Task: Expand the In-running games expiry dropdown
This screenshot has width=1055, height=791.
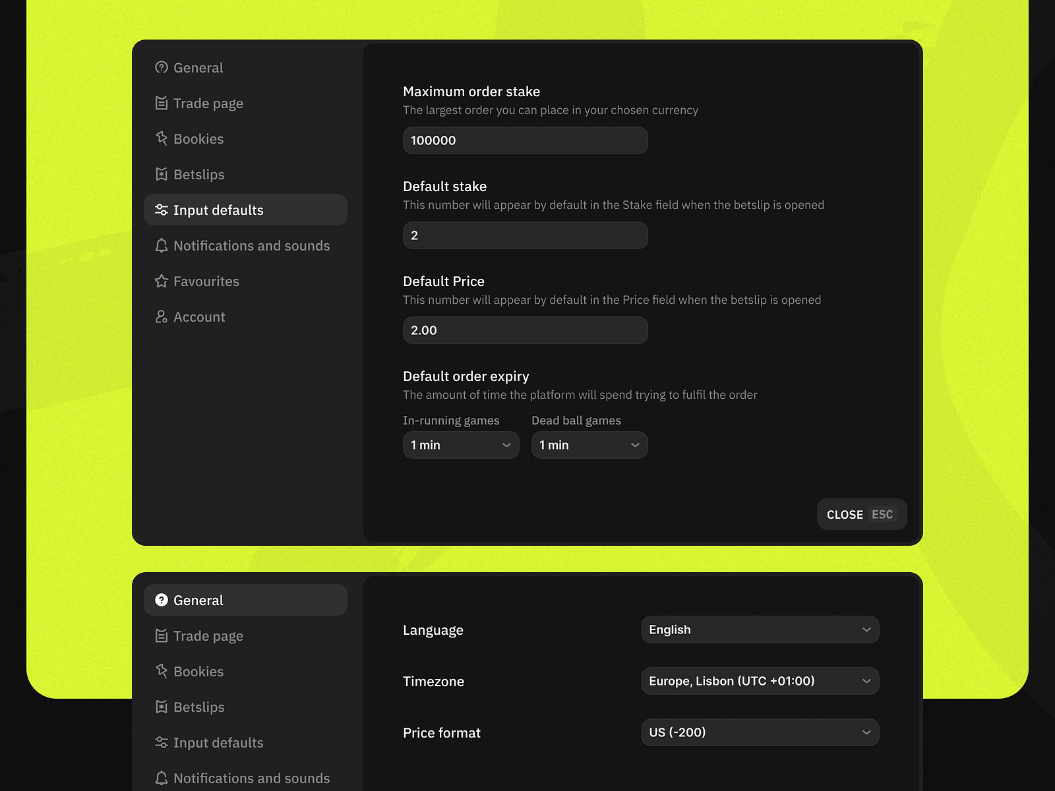Action: [x=460, y=445]
